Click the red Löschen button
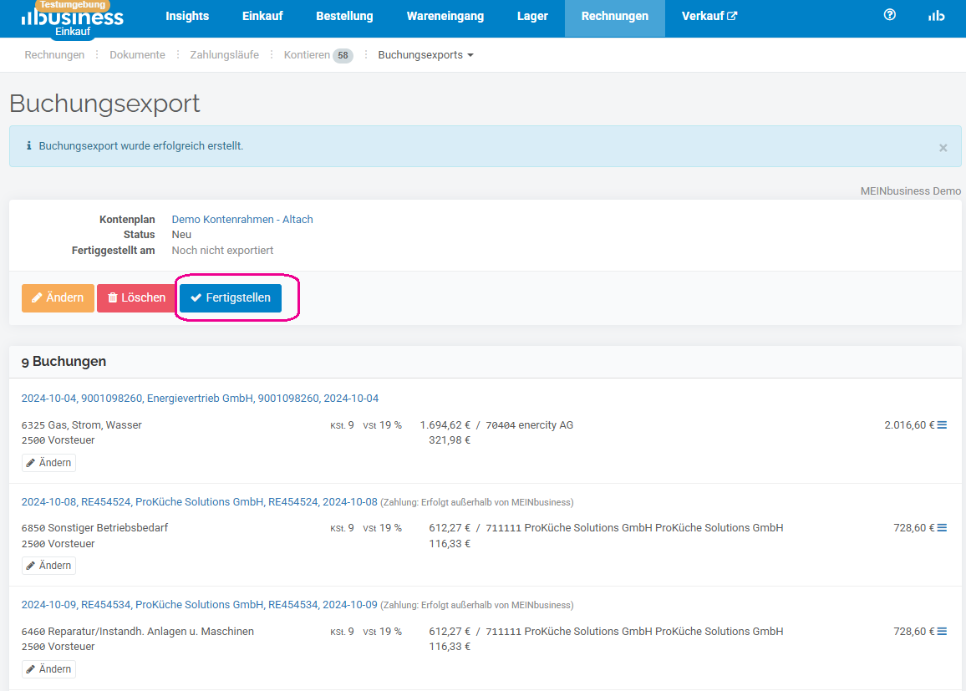 (x=136, y=298)
